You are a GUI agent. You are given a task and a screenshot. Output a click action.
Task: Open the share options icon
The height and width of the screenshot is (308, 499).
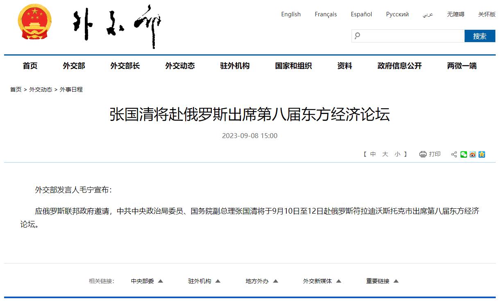coord(454,154)
